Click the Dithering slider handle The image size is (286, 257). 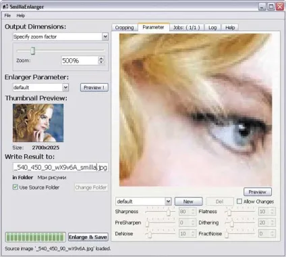(232, 223)
